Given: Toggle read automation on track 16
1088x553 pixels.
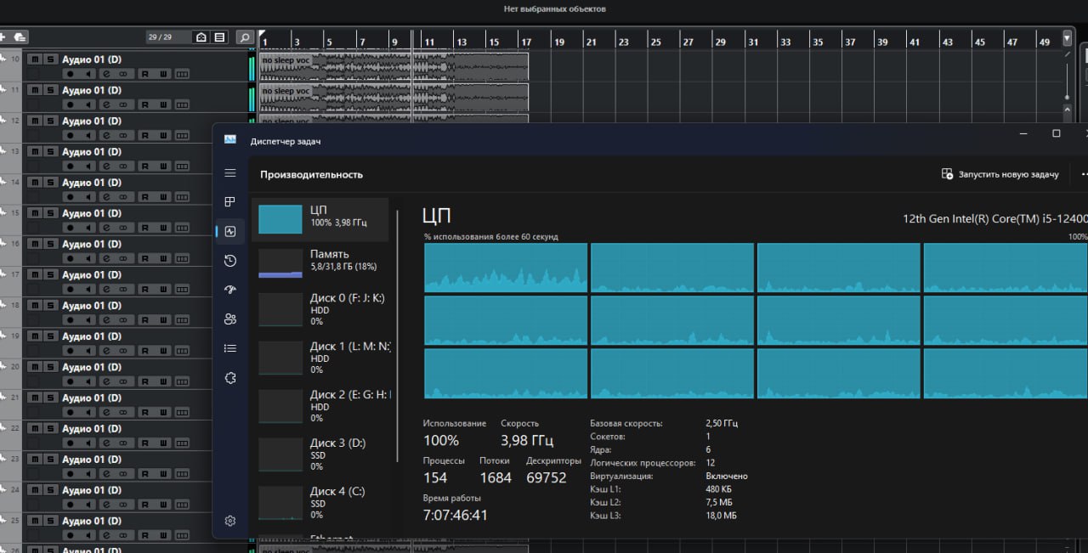Looking at the screenshot, I should (144, 258).
